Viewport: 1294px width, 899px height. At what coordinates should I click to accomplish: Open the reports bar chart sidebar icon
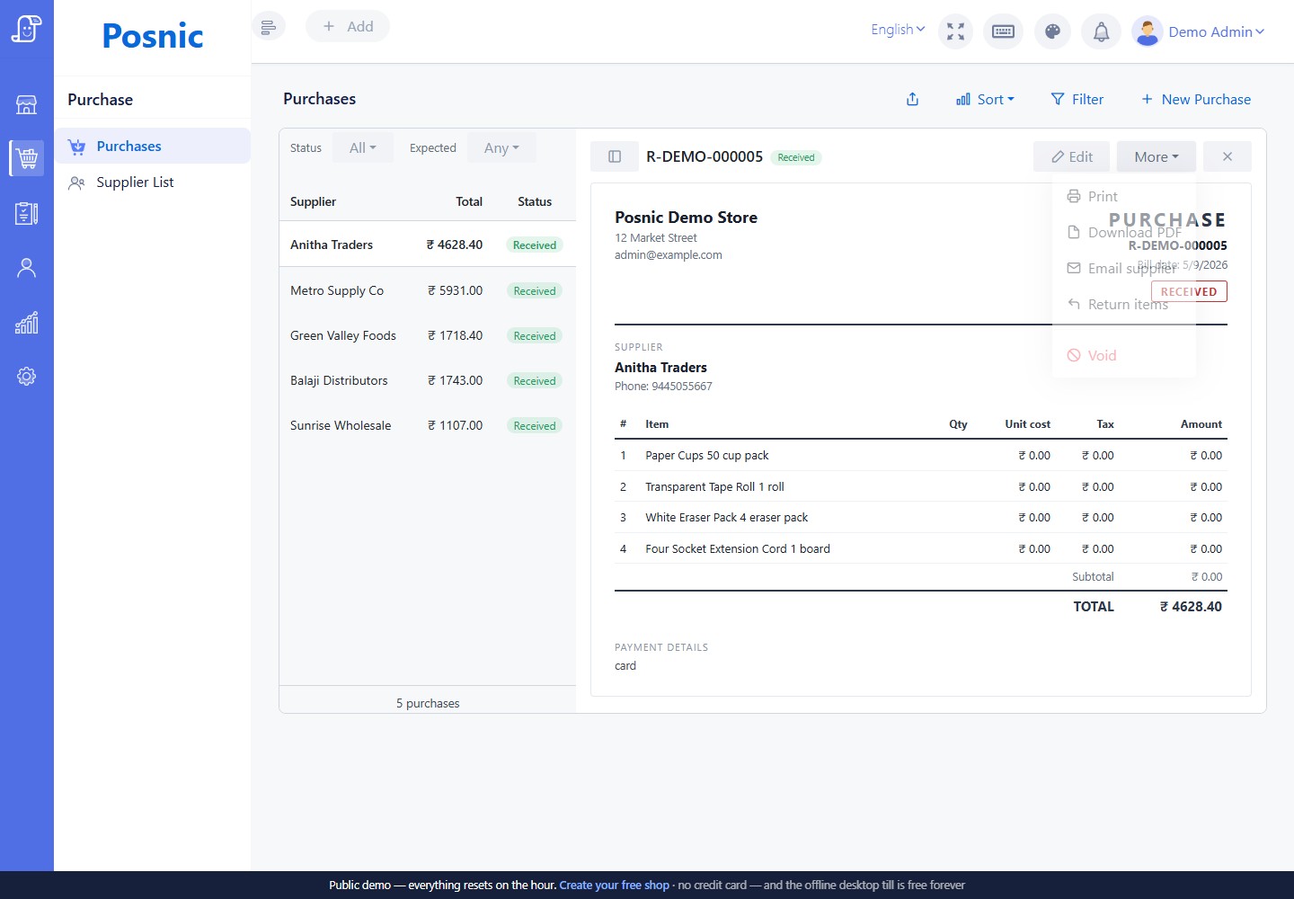pos(27,322)
